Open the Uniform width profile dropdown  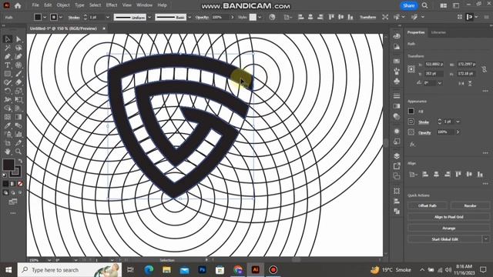149,17
